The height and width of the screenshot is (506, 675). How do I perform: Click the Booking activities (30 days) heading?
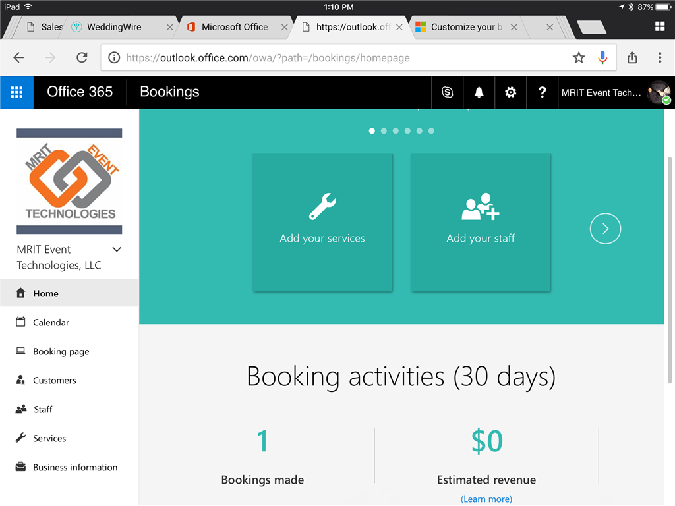(x=401, y=377)
